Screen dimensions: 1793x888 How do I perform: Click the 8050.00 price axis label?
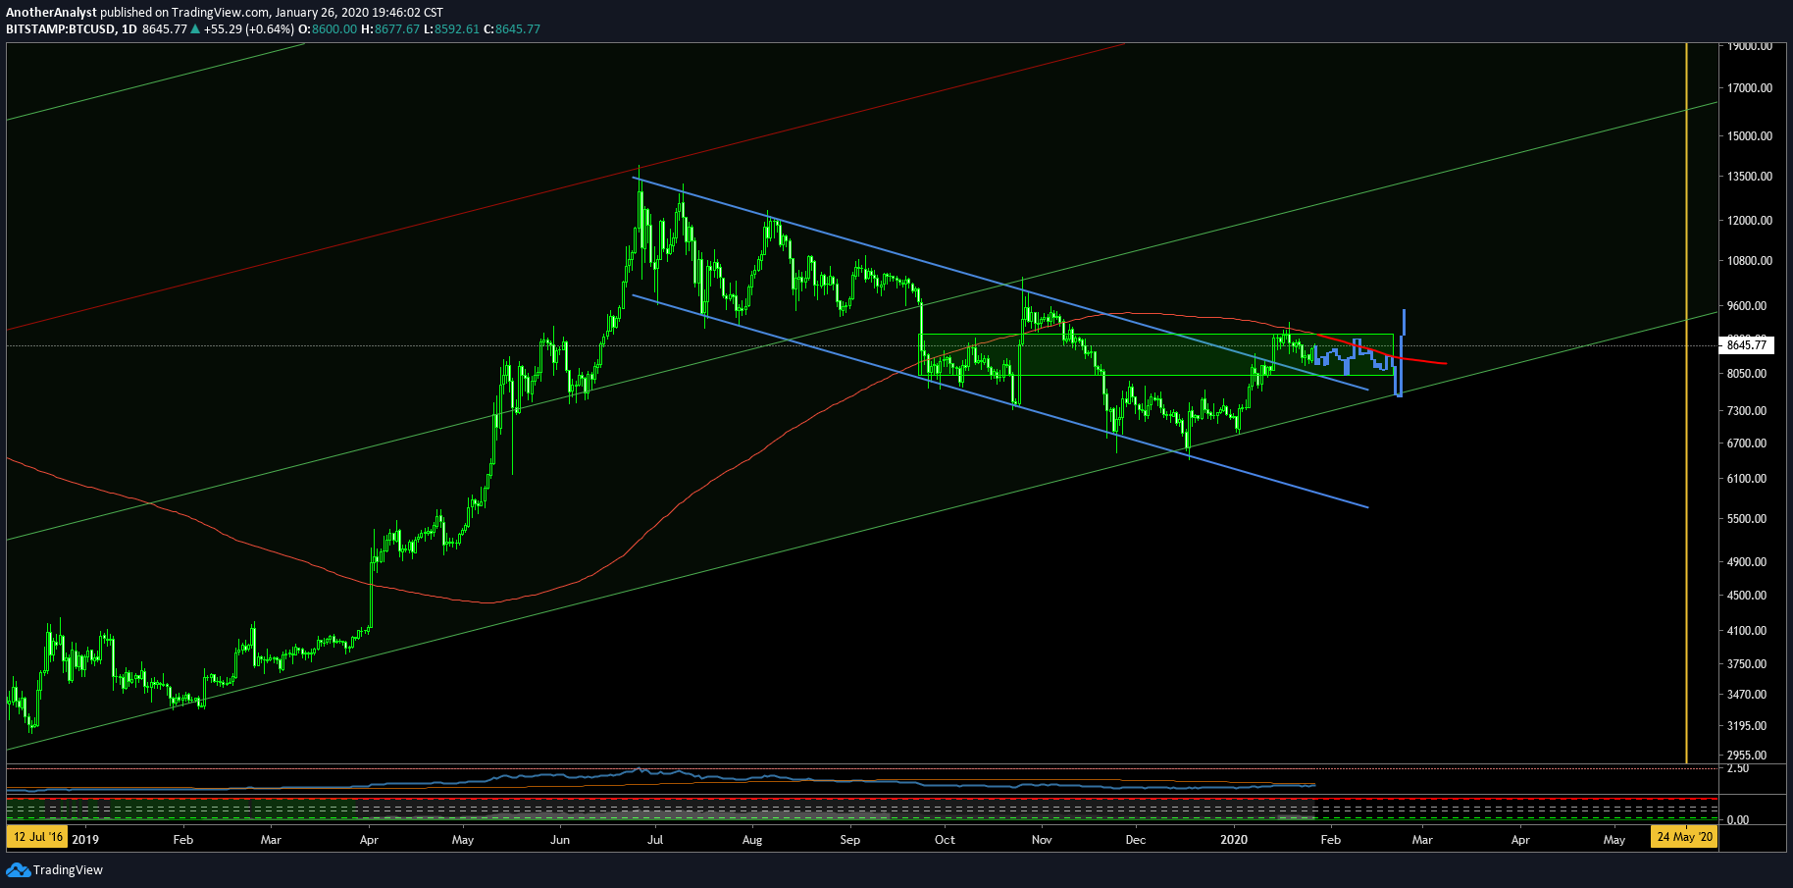pos(1747,374)
